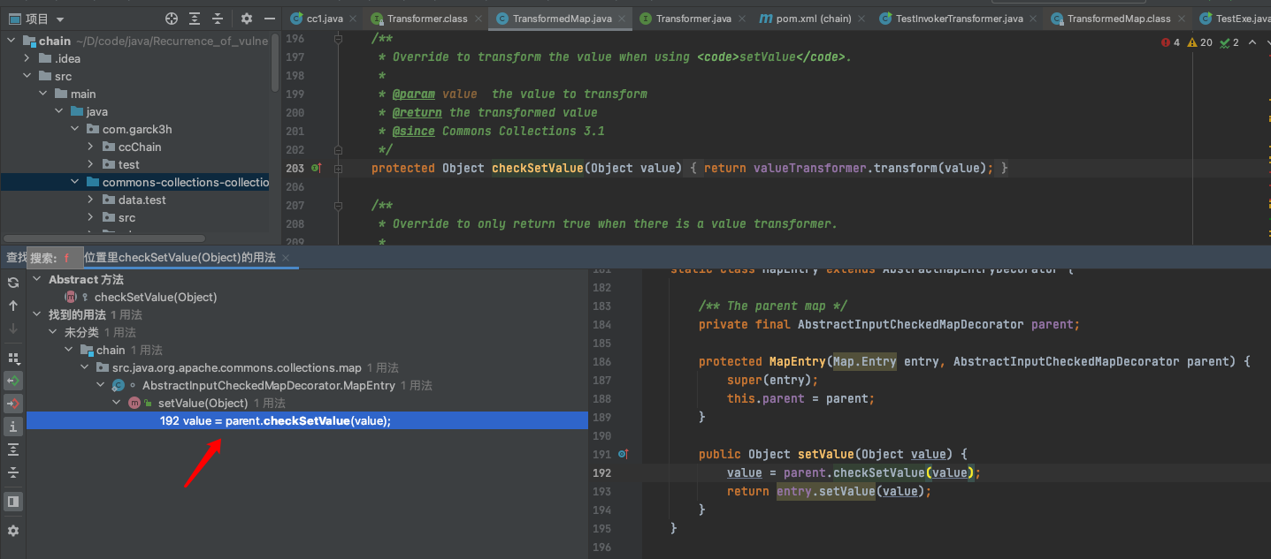
Task: Open Find tool window settings gear
Action: click(13, 531)
